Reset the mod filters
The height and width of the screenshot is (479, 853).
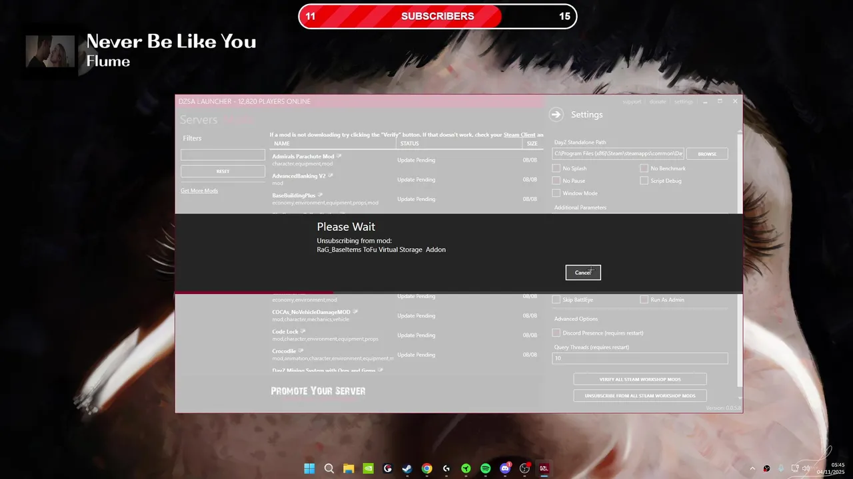tap(223, 171)
